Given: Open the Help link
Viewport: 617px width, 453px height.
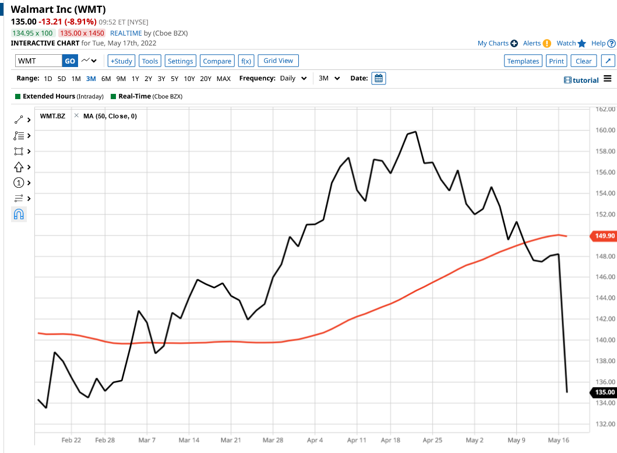Looking at the screenshot, I should coord(598,43).
